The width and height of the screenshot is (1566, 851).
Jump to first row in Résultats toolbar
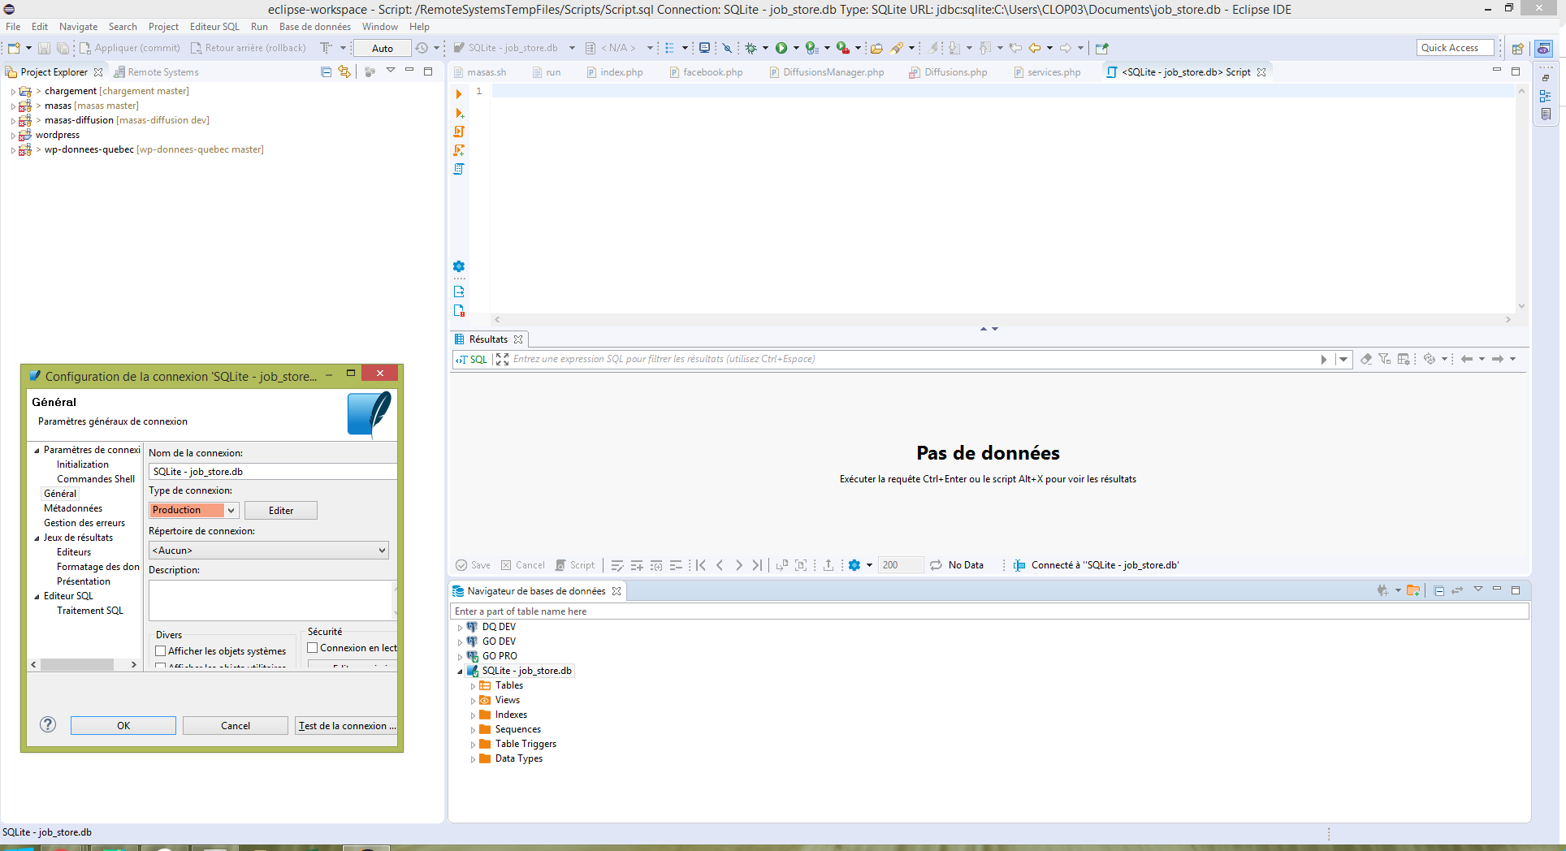(700, 565)
